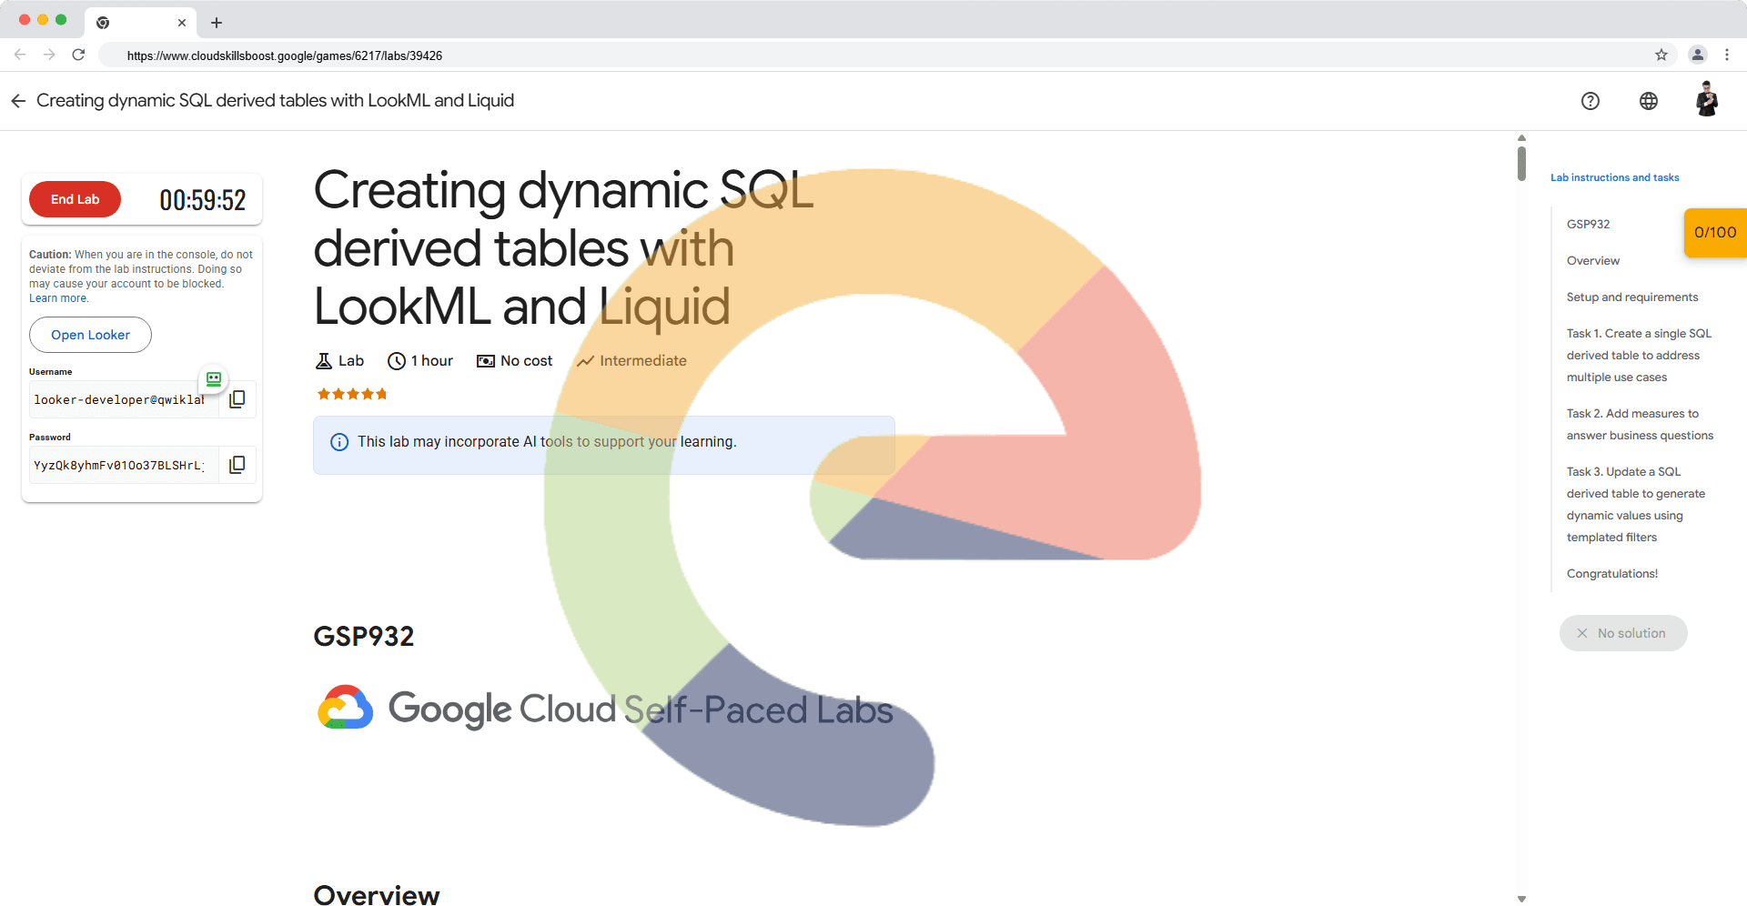This screenshot has width=1747, height=906.
Task: Click the 0/100 score badge
Action: coord(1714,233)
